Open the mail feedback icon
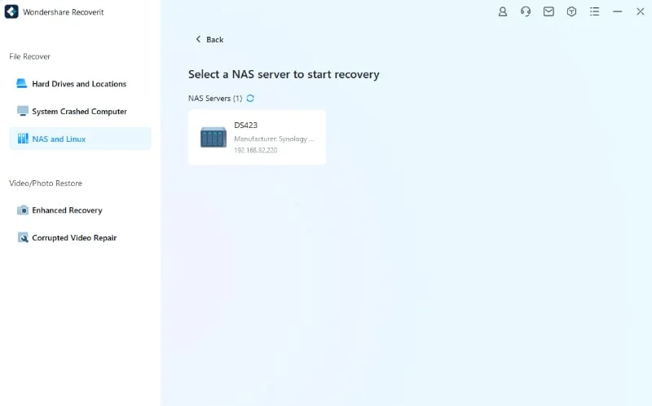The height and width of the screenshot is (406, 652). [x=548, y=11]
